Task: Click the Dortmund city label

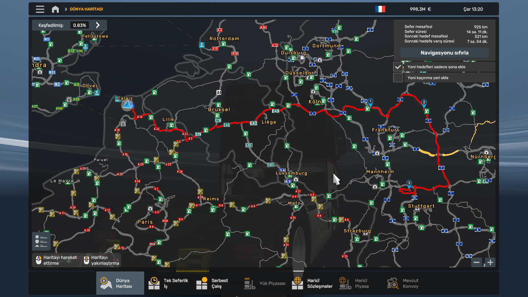Action: click(326, 46)
